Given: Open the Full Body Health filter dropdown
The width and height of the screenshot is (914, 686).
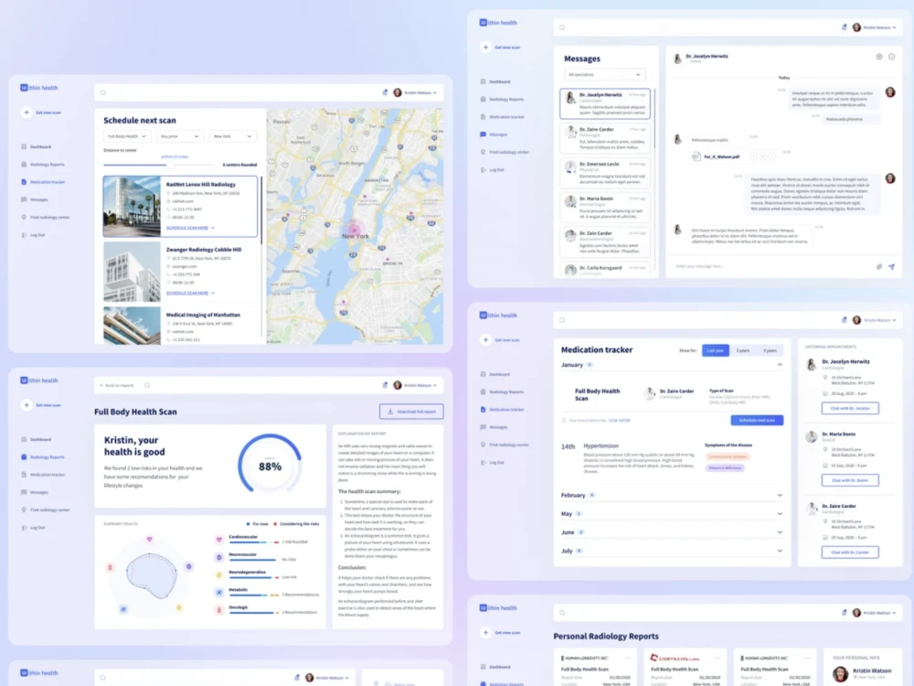Looking at the screenshot, I should coord(127,136).
